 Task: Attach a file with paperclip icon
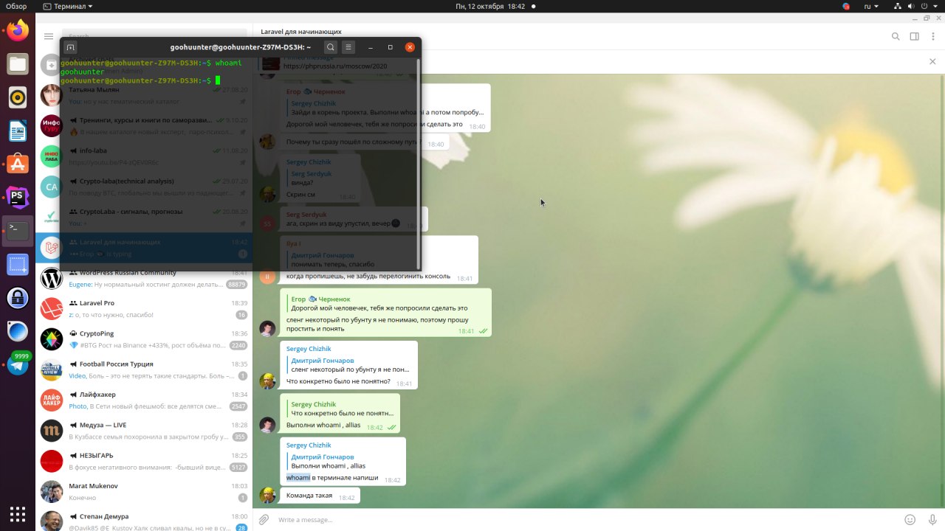264,520
